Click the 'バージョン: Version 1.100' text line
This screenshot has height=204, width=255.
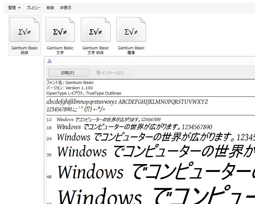click(69, 88)
